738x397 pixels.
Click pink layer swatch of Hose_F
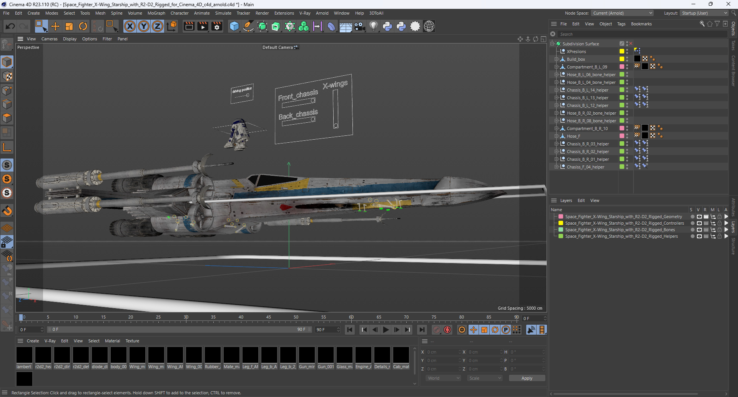coord(622,136)
